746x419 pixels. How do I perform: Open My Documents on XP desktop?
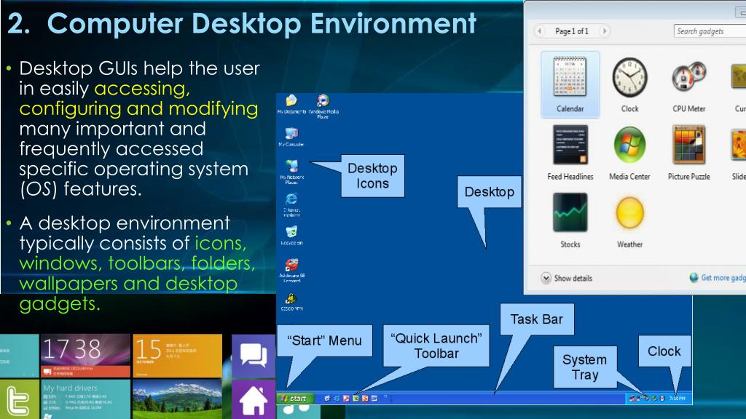point(291,105)
